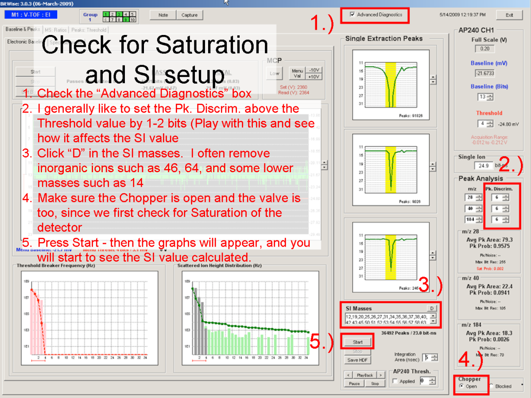The width and height of the screenshot is (531, 398).
Task: Adjust the Baseline (Bits) stepper
Action: pos(490,97)
